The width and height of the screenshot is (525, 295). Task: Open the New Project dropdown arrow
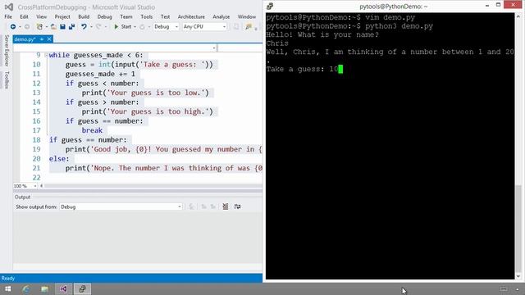pos(46,27)
